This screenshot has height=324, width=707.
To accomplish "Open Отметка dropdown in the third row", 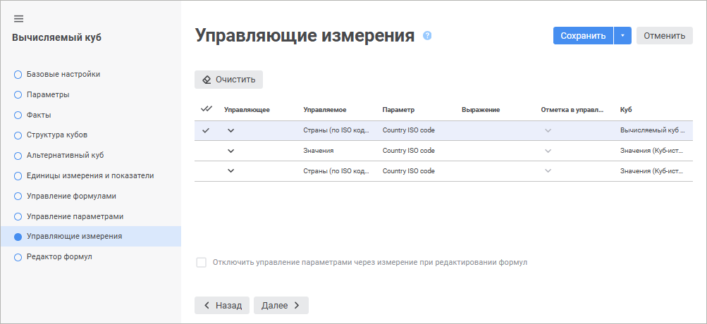I will [548, 171].
